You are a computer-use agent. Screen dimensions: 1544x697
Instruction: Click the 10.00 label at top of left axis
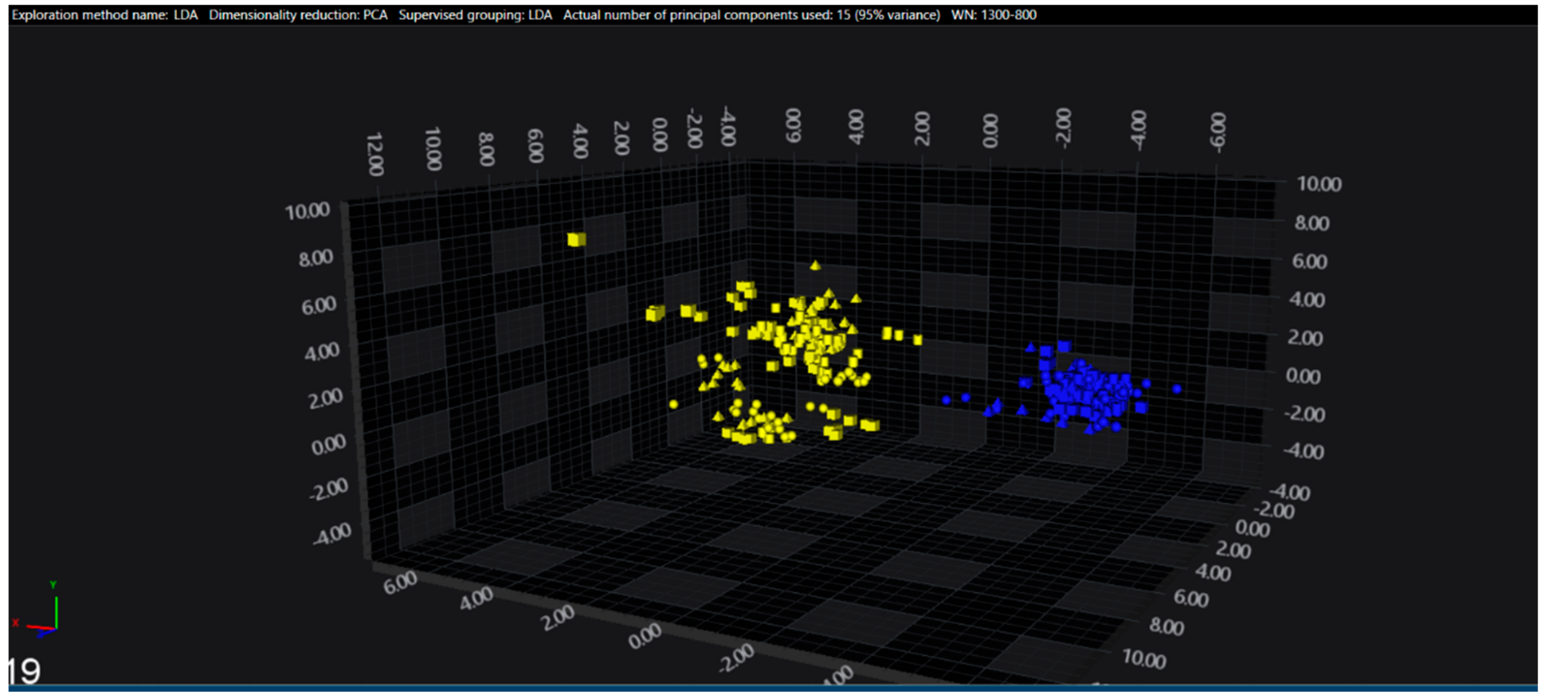(x=308, y=211)
